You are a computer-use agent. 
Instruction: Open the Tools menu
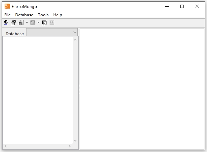point(43,15)
